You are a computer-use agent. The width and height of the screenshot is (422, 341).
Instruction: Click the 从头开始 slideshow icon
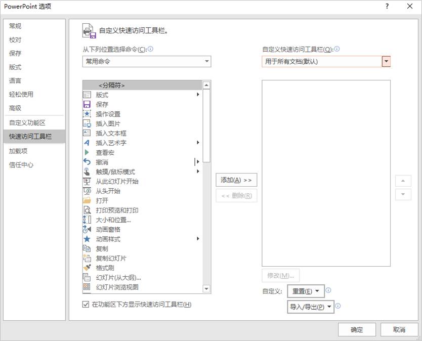(87, 191)
